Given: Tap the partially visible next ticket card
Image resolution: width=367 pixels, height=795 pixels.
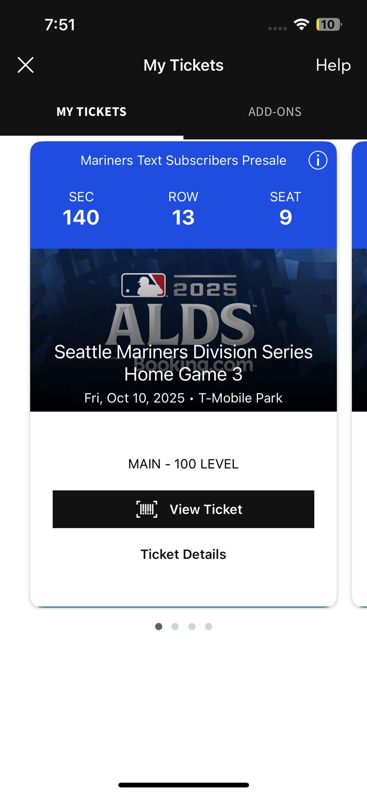Looking at the screenshot, I should click(x=360, y=373).
